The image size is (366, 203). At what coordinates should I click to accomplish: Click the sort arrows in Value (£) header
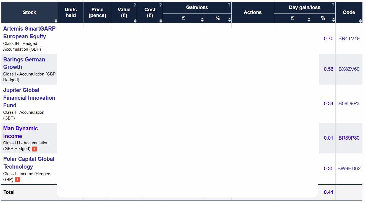click(135, 21)
